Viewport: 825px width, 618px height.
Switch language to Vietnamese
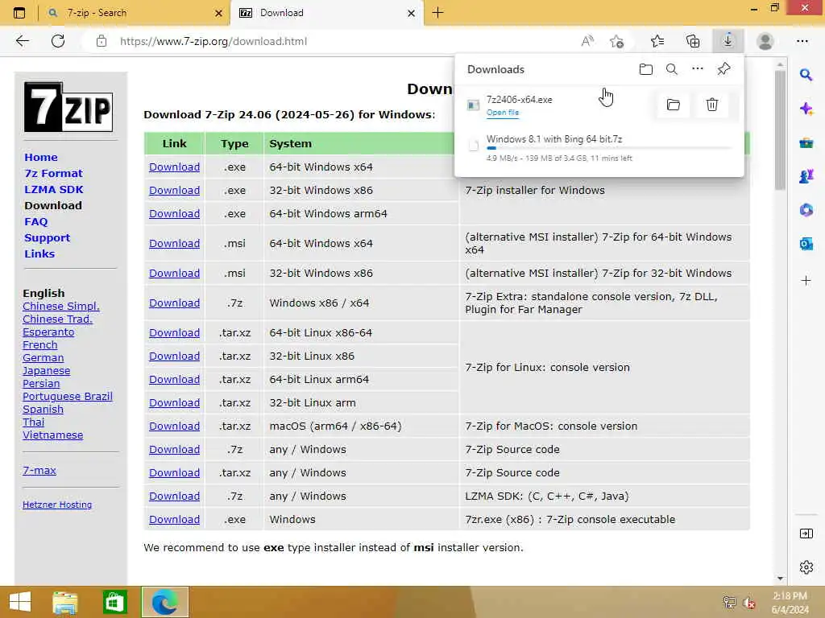coord(52,435)
